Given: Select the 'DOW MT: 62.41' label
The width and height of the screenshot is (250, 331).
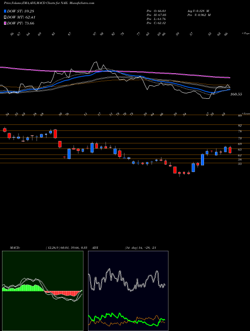Looking at the screenshot, I should (21, 18).
